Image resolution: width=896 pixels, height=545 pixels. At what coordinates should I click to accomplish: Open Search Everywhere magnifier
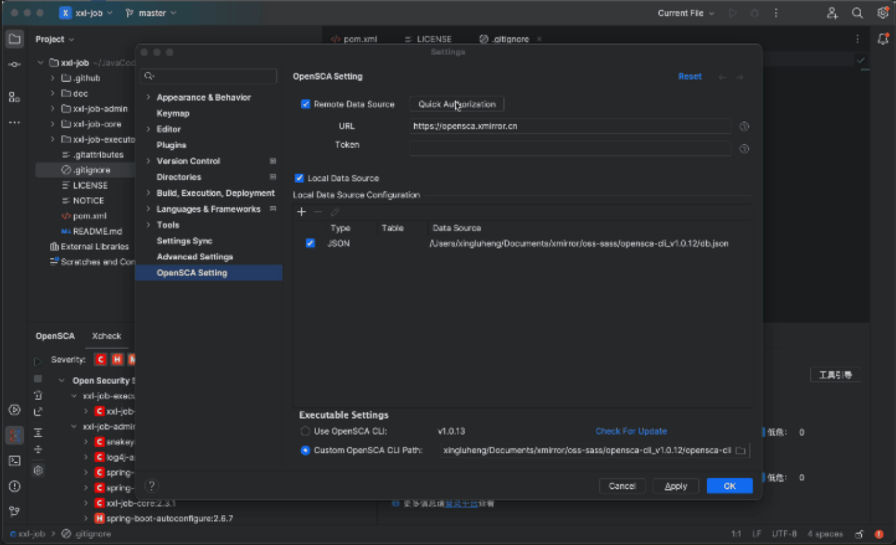click(857, 13)
